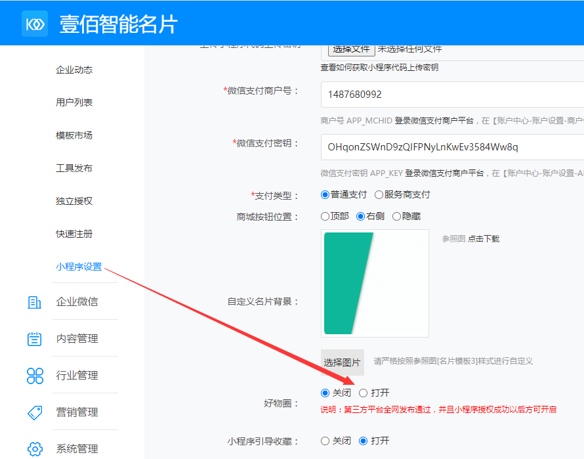Viewport: 584px width, 459px height.
Task: Set 商城按钮位置 to 顶部
Action: point(325,216)
